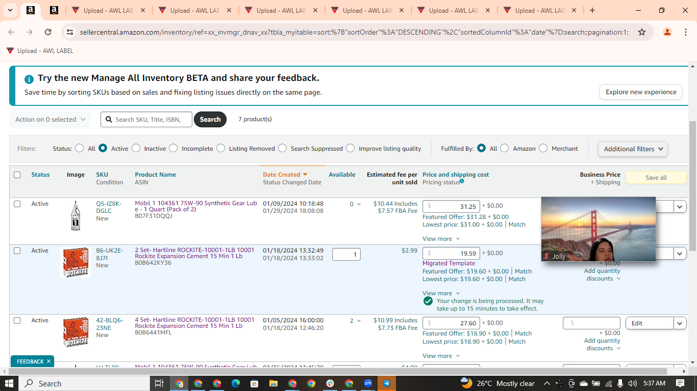Expand the Available 2 chevron for 42-BLQ6-23NE
Image resolution: width=697 pixels, height=391 pixels.
[x=359, y=321]
